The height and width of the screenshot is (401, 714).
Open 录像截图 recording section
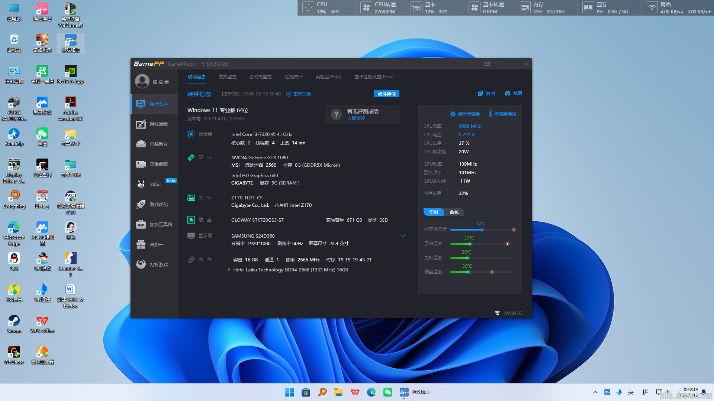point(155,164)
